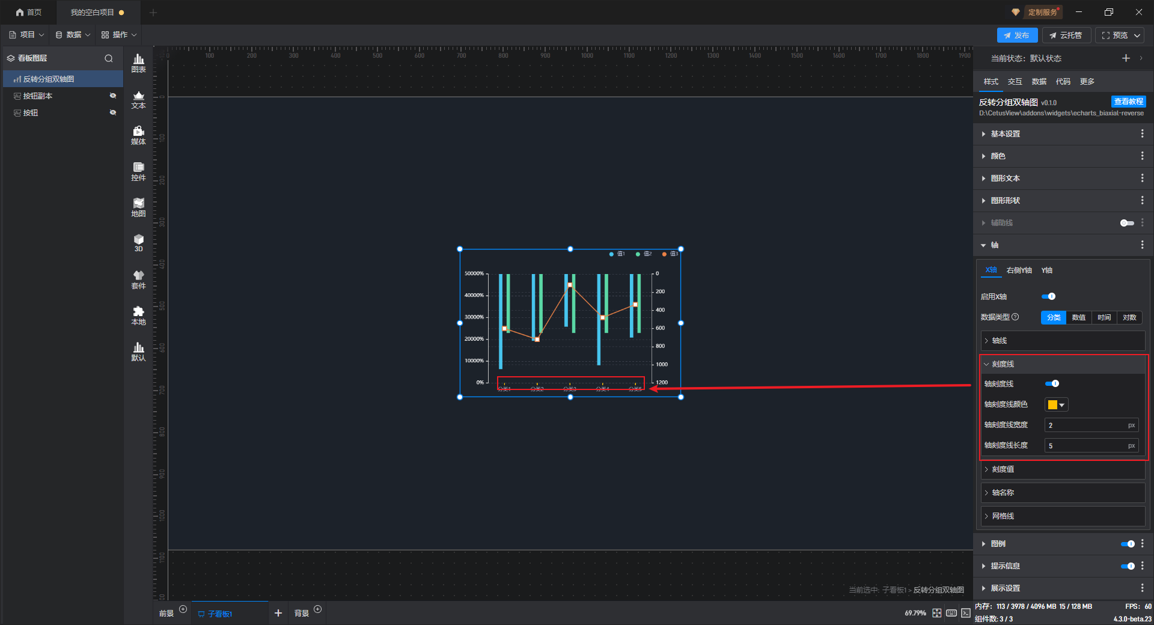Open the 地图 map components icon
The width and height of the screenshot is (1154, 625).
138,207
